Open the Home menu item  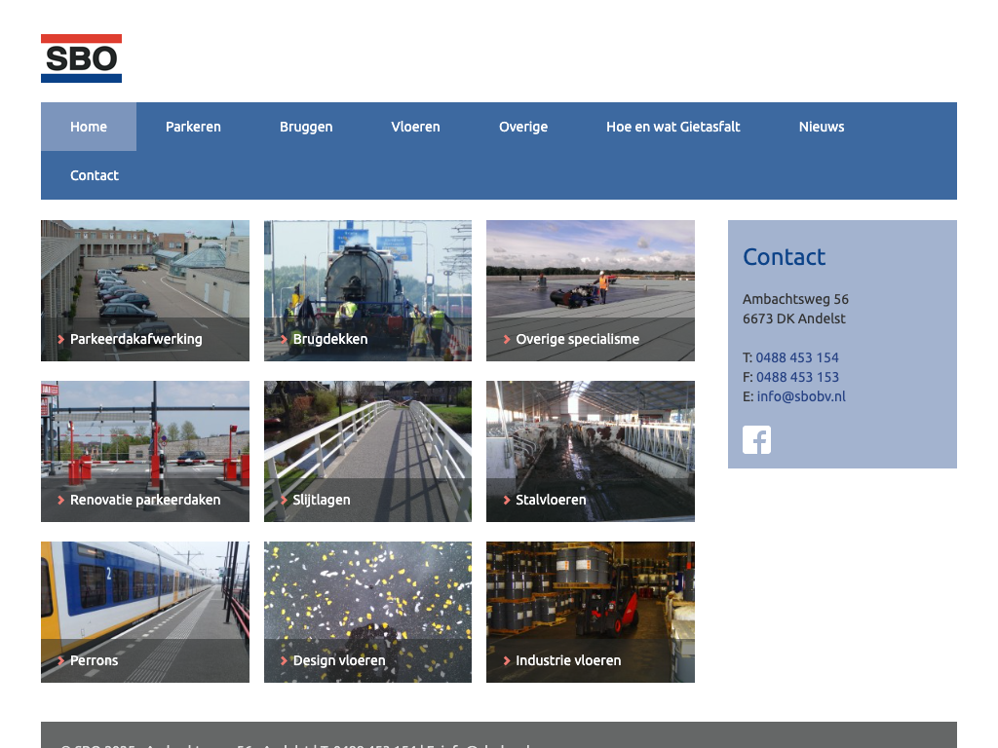(89, 127)
